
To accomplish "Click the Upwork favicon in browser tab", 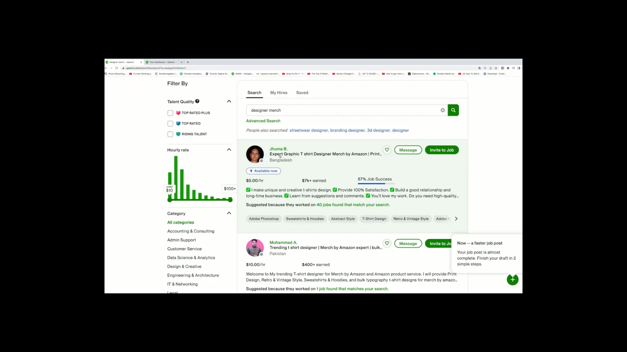I will point(108,62).
